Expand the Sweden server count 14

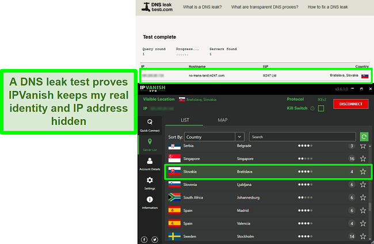tap(352, 237)
